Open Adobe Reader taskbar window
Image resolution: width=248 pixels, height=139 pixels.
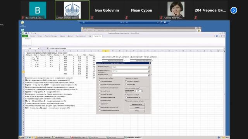coord(79,137)
